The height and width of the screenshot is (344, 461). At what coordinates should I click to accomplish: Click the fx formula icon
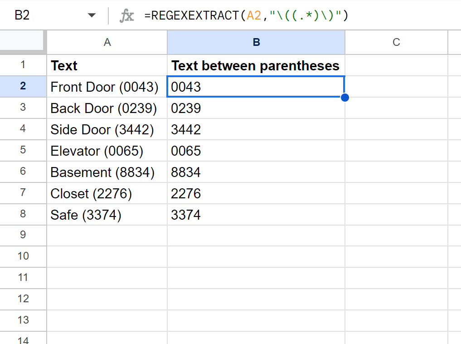tap(127, 15)
